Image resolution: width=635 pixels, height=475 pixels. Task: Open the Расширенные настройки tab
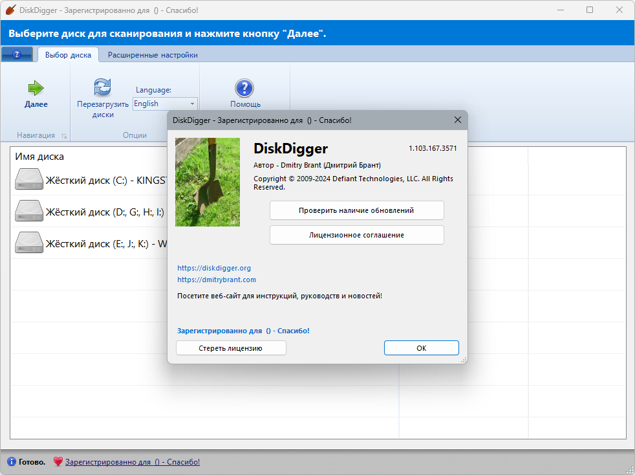point(153,55)
